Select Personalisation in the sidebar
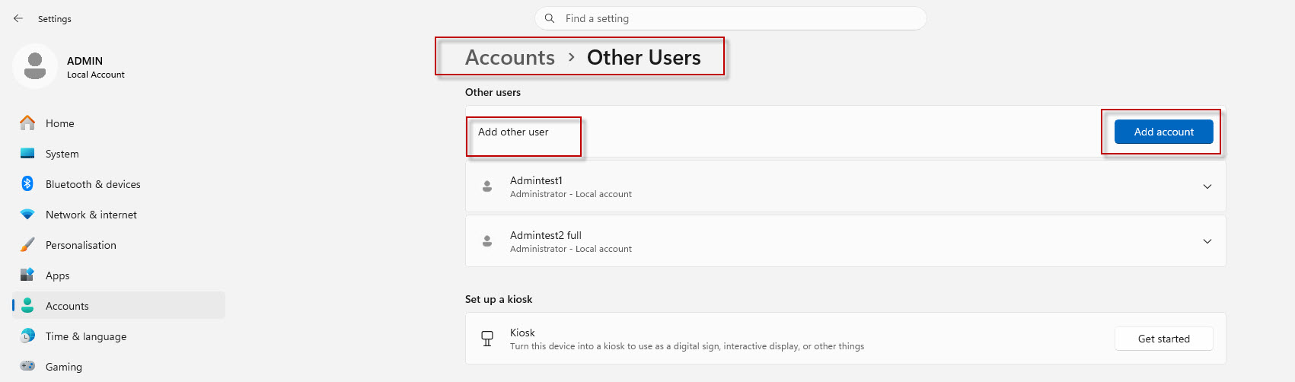Viewport: 1295px width, 382px height. tap(119, 244)
